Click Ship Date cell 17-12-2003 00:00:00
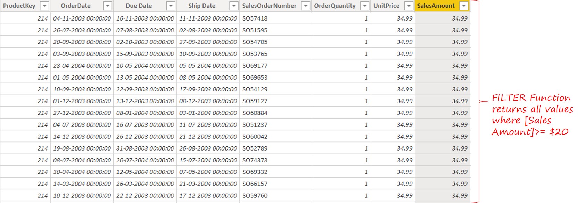 [x=208, y=196]
